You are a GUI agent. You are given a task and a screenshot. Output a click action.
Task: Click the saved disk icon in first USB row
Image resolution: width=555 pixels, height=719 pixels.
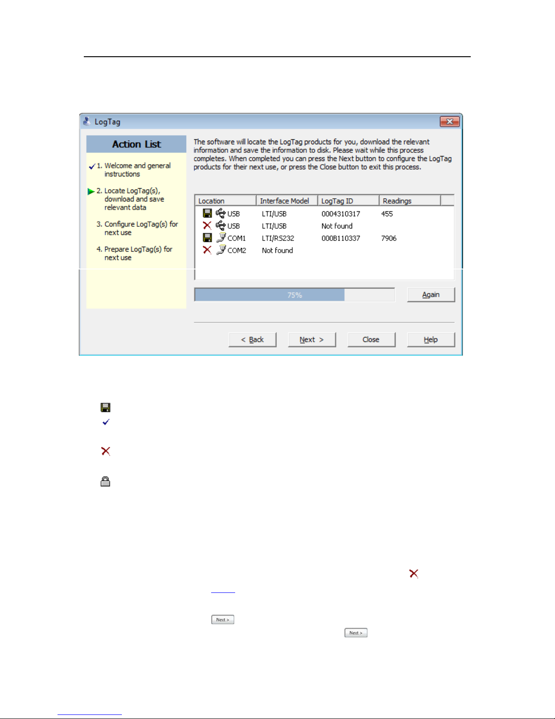207,213
